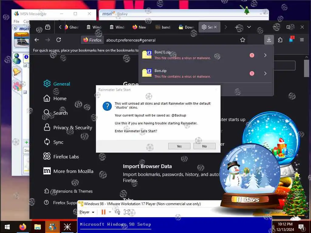Close the Settings tab
The height and width of the screenshot is (233, 311).
click(215, 27)
